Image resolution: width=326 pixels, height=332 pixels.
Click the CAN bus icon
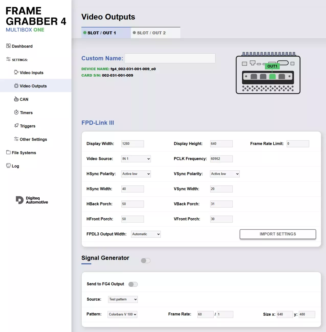pos(16,99)
